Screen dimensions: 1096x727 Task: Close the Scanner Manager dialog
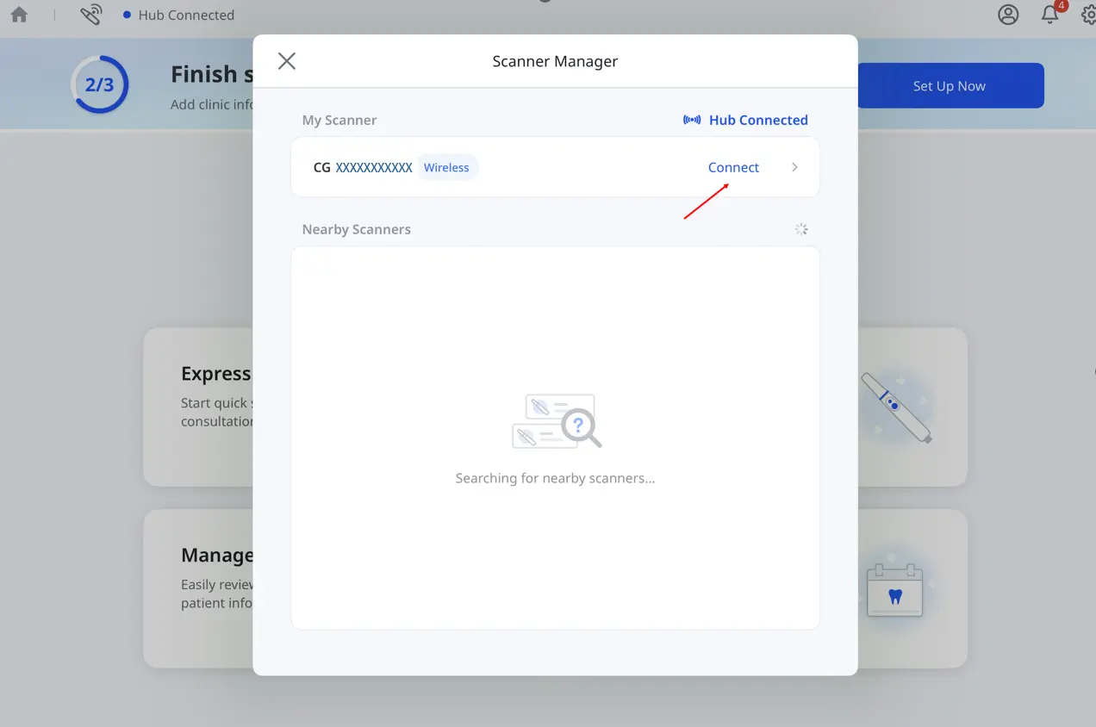(287, 60)
